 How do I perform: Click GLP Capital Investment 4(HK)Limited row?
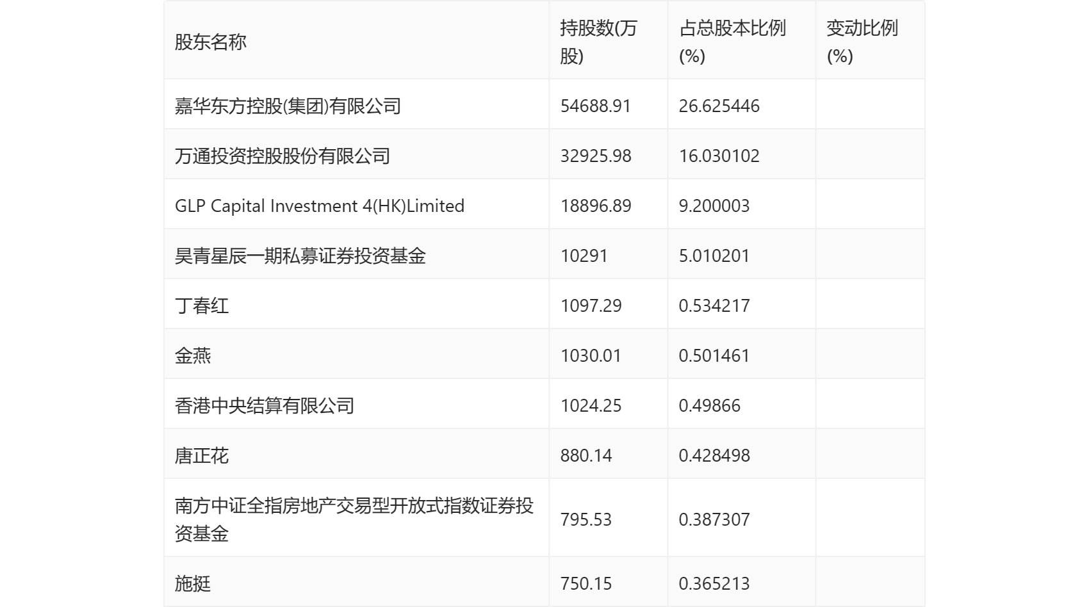pos(320,206)
